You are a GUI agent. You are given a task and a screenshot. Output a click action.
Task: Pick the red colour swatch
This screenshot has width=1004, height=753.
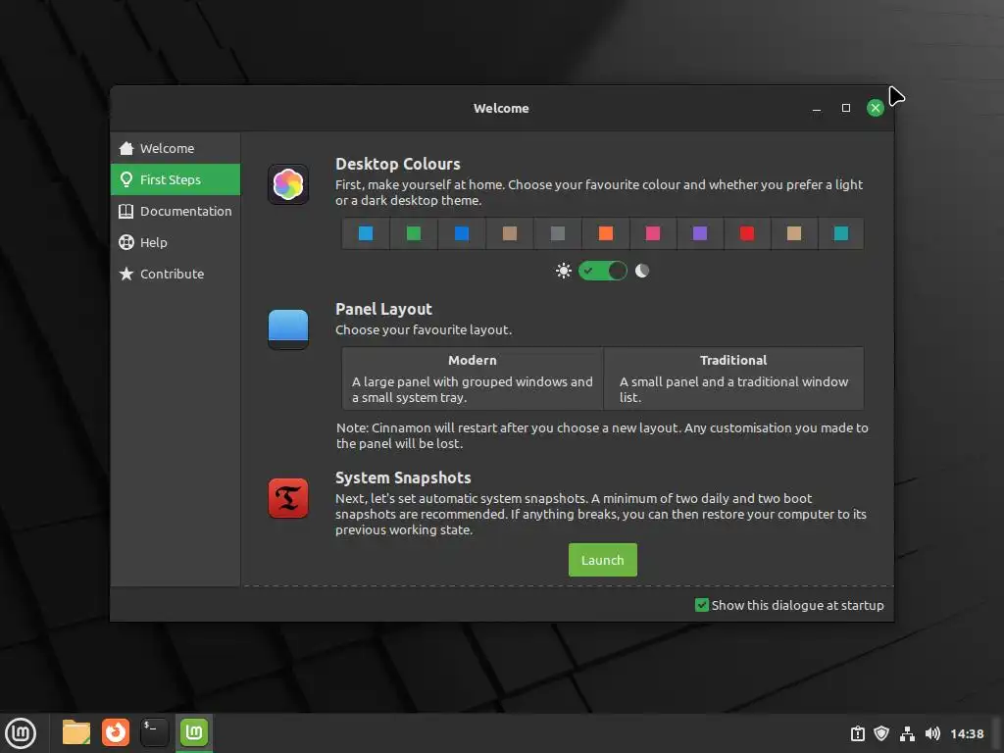pos(746,233)
